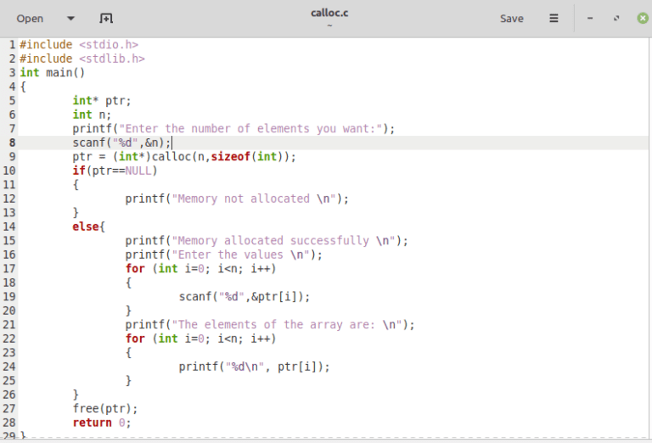652x443 pixels.
Task: Click the for loop on line 22
Action: (x=200, y=339)
